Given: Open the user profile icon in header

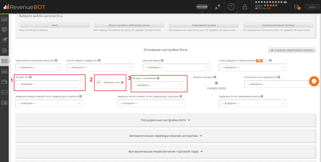Looking at the screenshot, I should (x=245, y=7).
